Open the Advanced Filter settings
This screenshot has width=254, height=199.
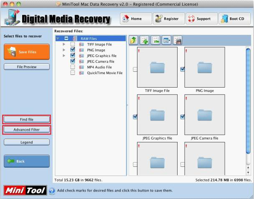[x=27, y=129]
